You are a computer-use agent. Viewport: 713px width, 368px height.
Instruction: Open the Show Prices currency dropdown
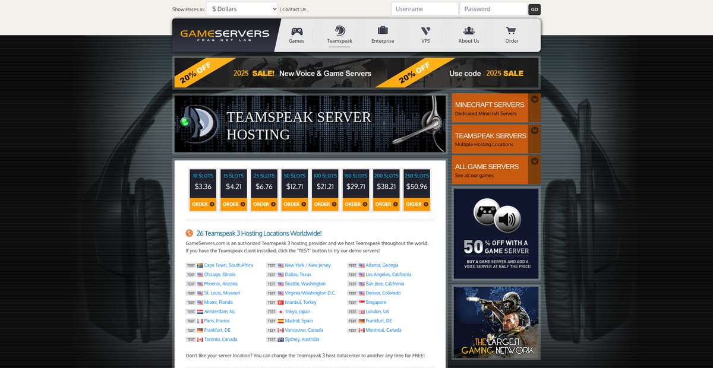[242, 9]
